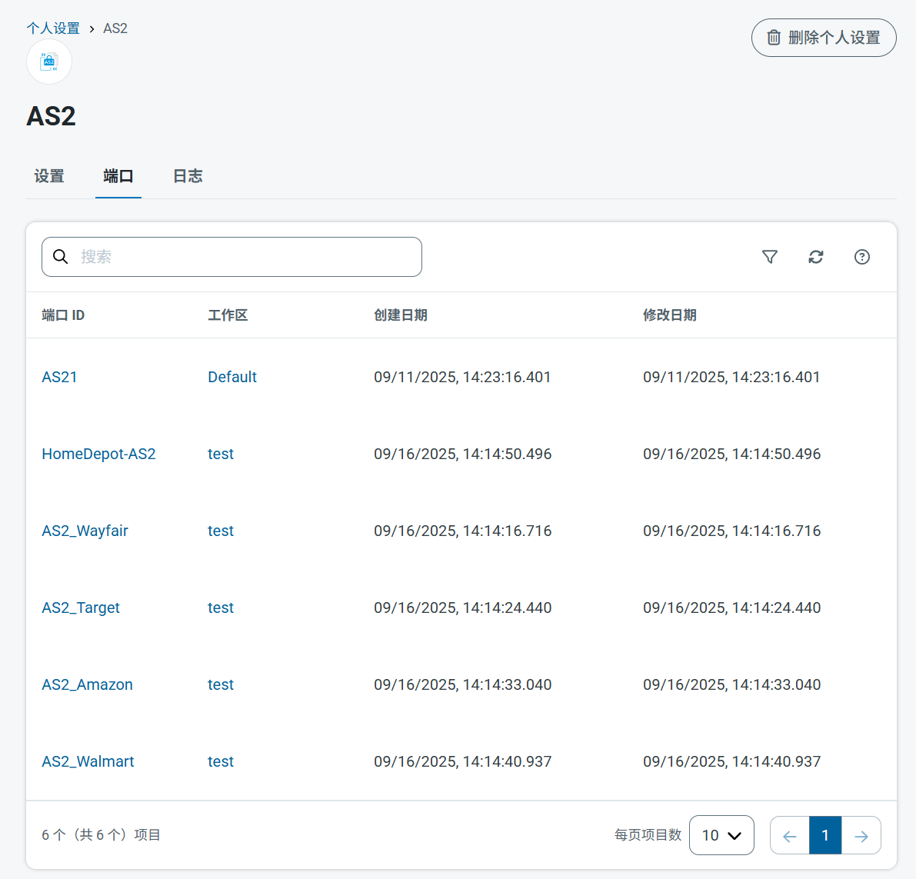This screenshot has width=916, height=879.
Task: Click AS2_Walmart created date 14:14:40.937
Action: coord(463,761)
